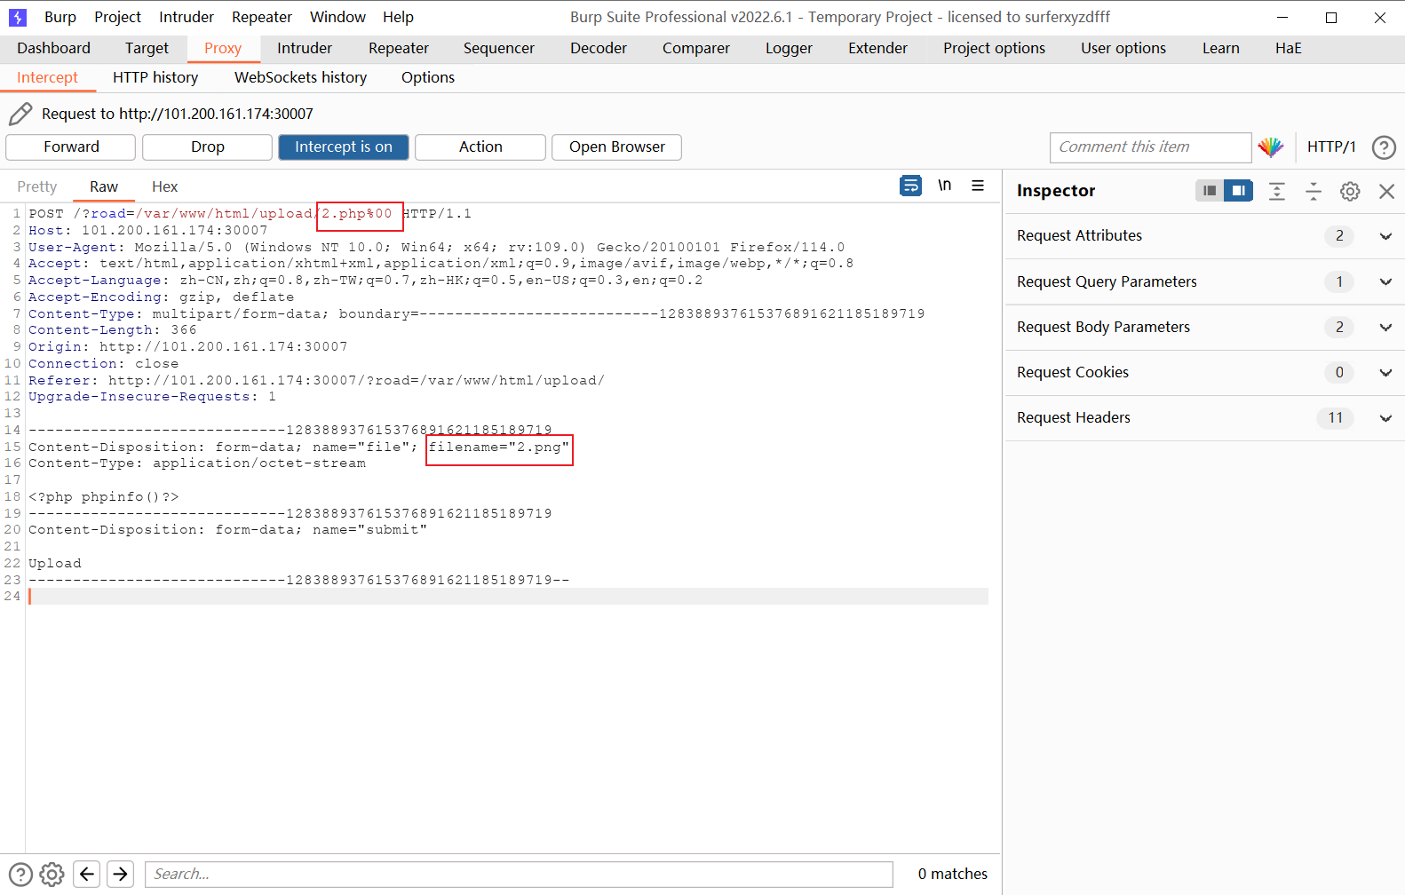
Task: Click the Search input field
Action: (519, 875)
